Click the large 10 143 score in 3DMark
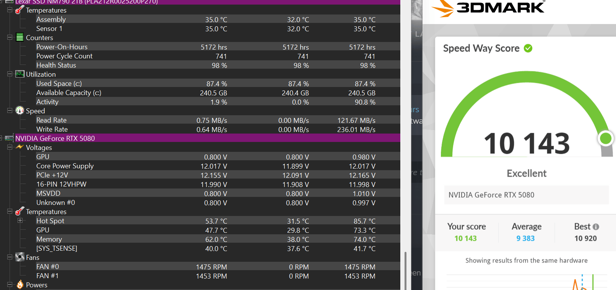616x290 pixels. point(527,143)
